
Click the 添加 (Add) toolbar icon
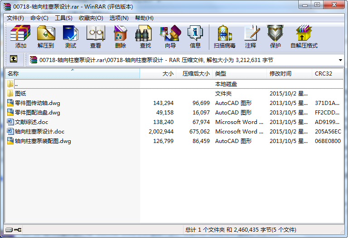20,37
